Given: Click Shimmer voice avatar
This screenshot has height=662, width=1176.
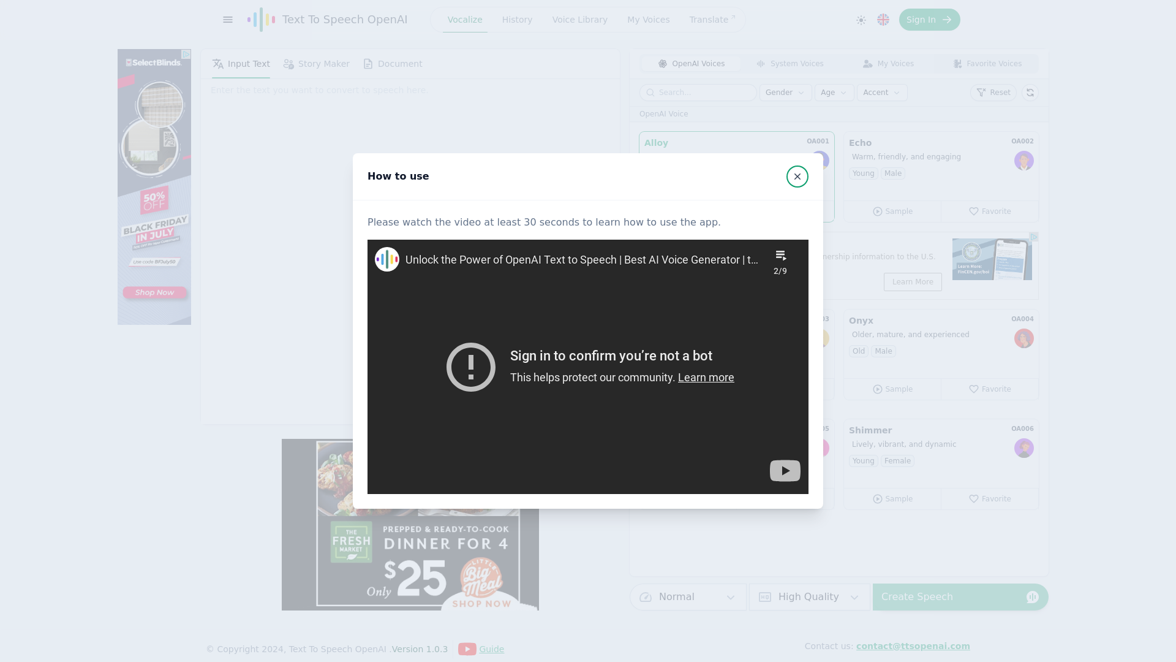Looking at the screenshot, I should (x=1023, y=448).
